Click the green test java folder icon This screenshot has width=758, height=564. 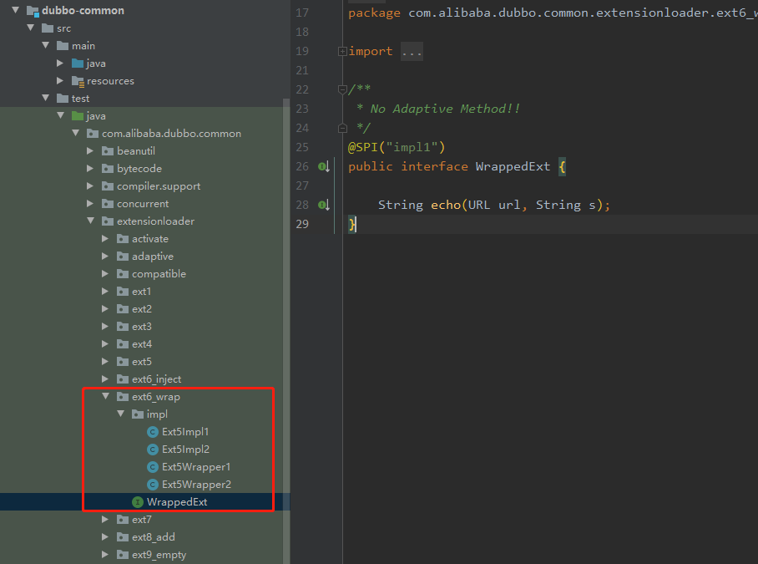[x=78, y=115]
